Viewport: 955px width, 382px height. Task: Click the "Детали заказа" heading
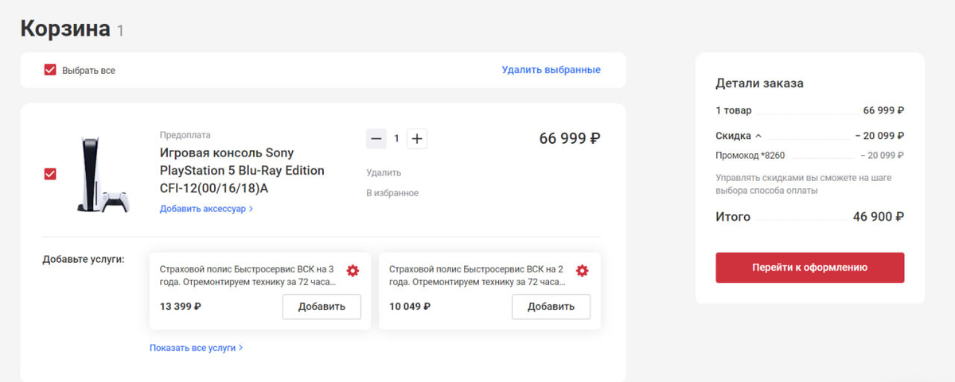759,83
